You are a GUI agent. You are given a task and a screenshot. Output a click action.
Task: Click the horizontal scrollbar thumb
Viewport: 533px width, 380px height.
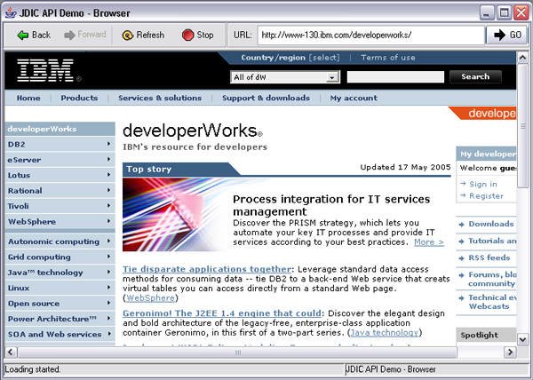tap(237, 352)
